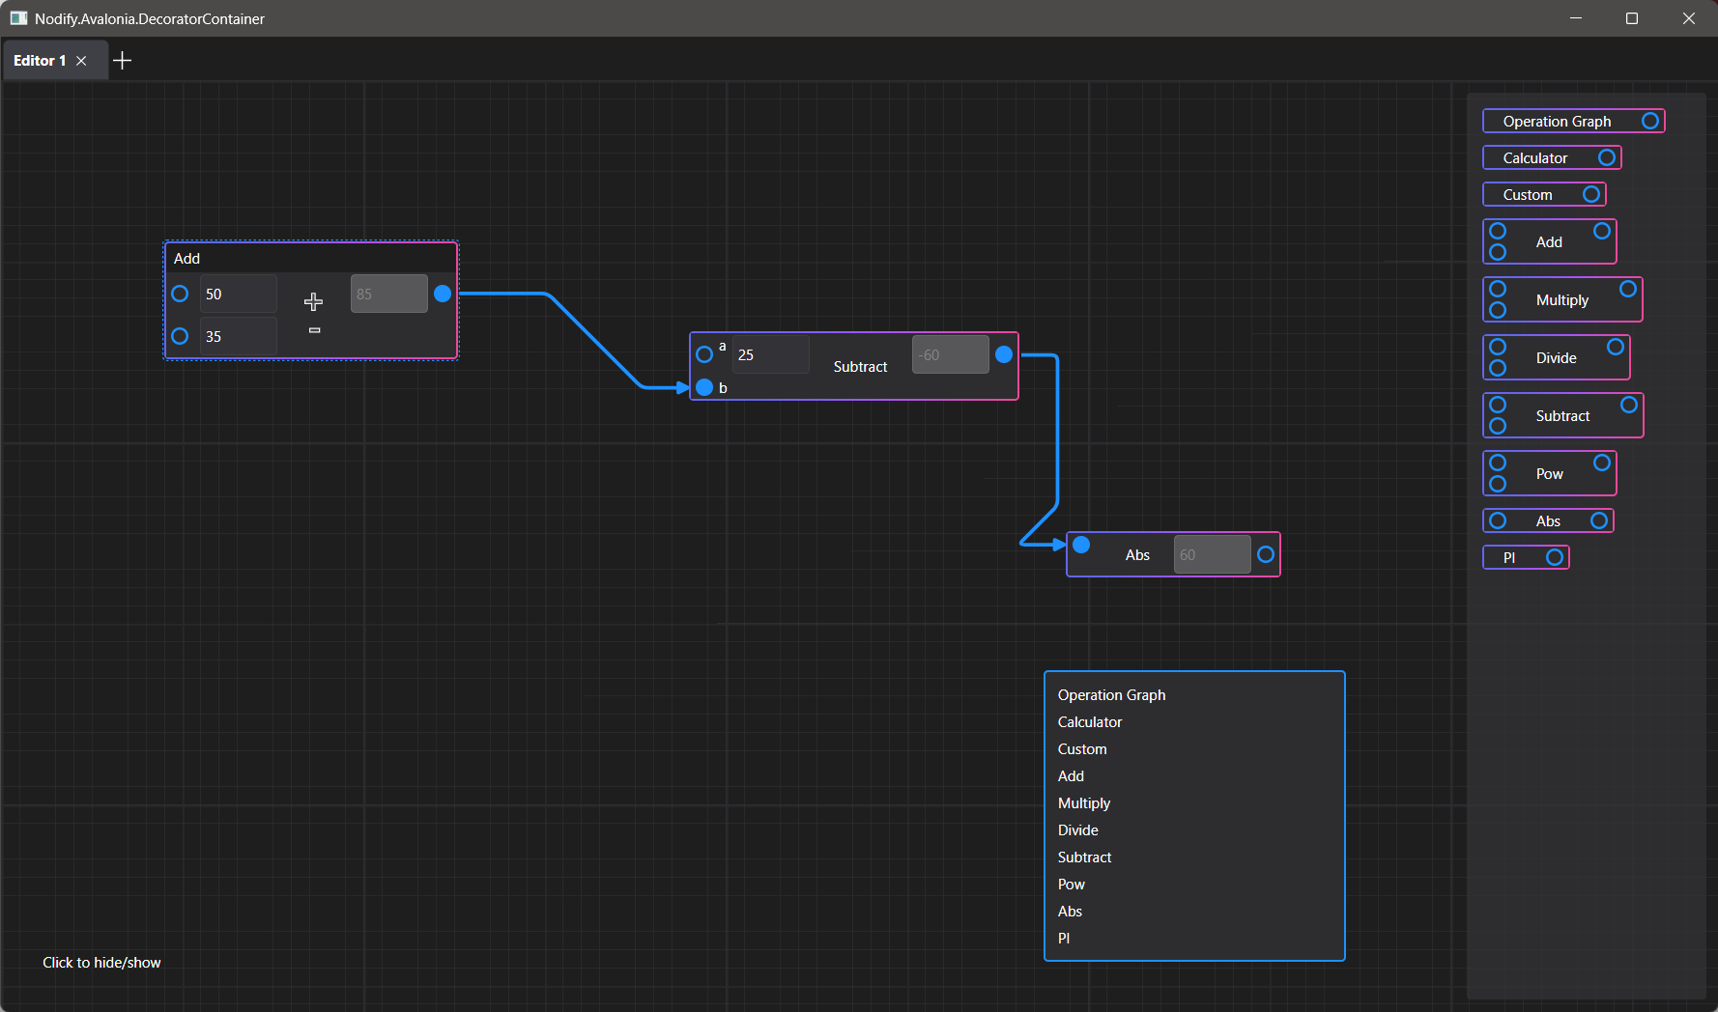Click the Subtract node output connector

pyautogui.click(x=1004, y=354)
